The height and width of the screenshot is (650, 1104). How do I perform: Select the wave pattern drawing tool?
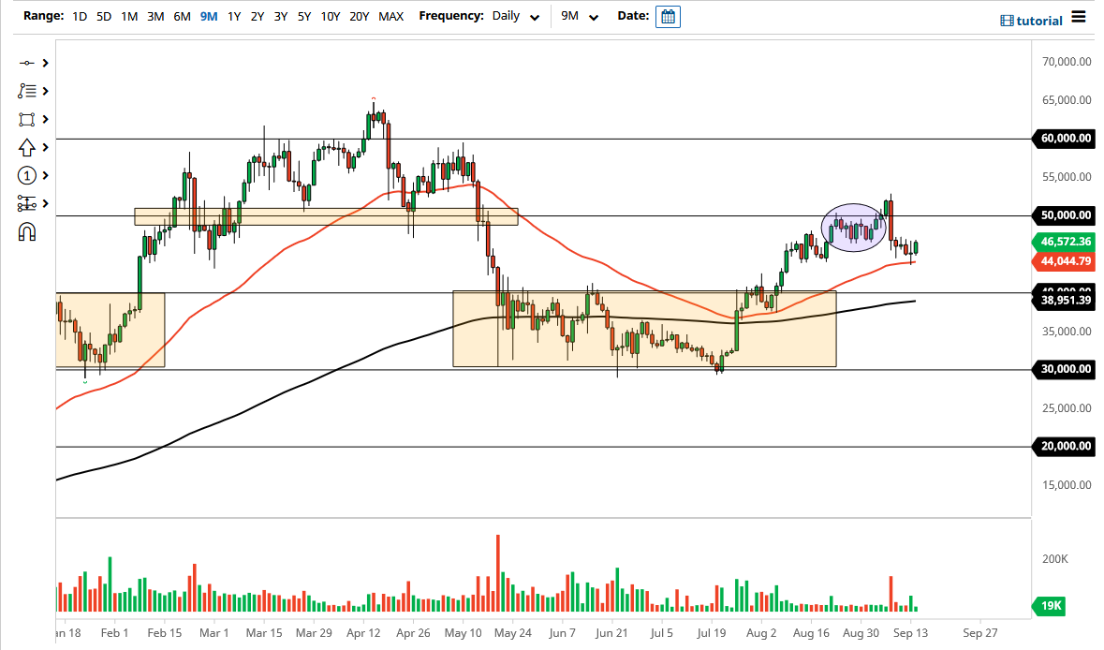pyautogui.click(x=26, y=91)
